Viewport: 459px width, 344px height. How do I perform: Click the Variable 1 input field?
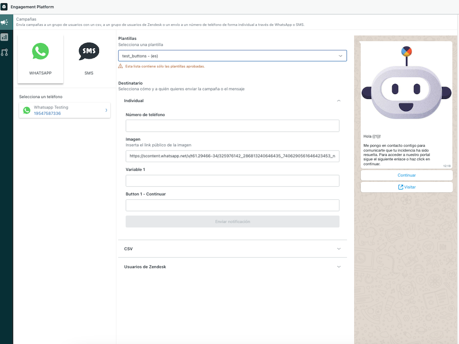(x=232, y=181)
